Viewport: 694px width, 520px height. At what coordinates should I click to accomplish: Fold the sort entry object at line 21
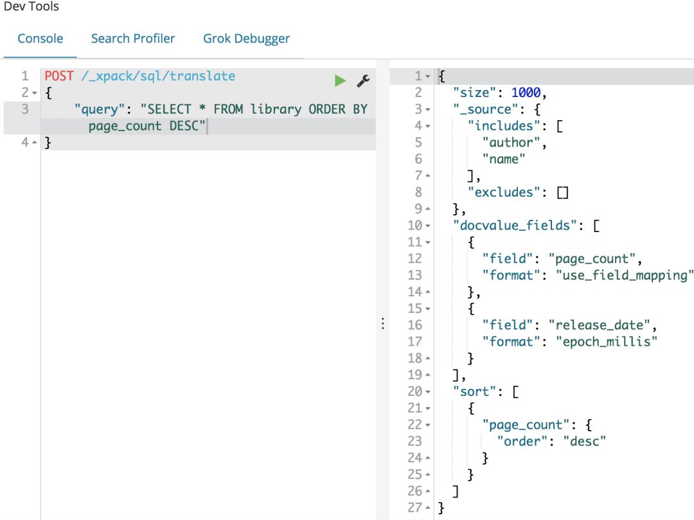(x=427, y=408)
